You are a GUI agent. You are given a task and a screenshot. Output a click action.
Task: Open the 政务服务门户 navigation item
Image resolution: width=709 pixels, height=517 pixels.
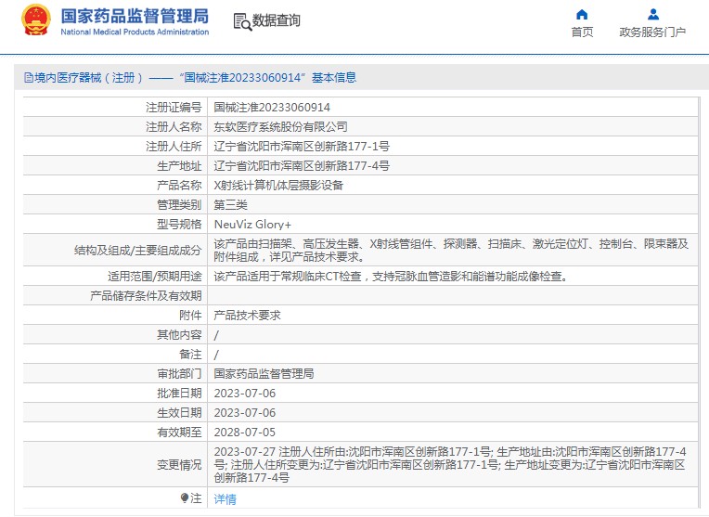click(652, 32)
